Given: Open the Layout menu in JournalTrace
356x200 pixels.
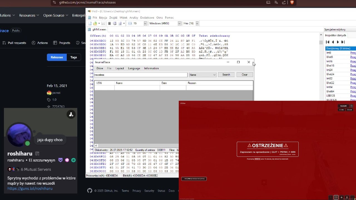Looking at the screenshot, I should 120,68.
